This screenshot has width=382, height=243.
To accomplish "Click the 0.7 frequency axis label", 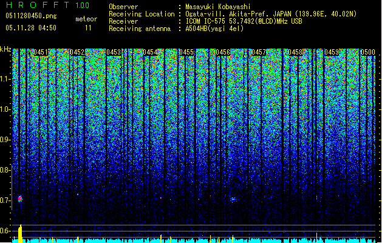I will 5,200.
